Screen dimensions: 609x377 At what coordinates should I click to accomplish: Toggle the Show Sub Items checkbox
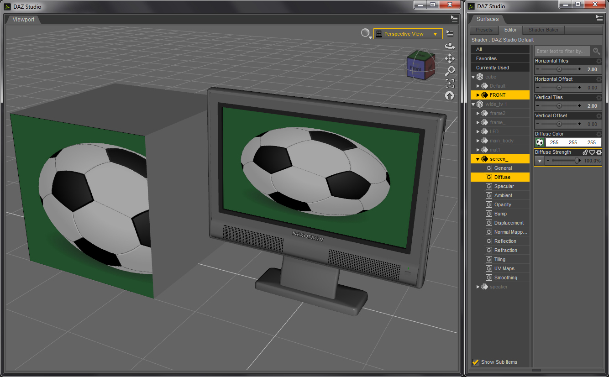476,362
